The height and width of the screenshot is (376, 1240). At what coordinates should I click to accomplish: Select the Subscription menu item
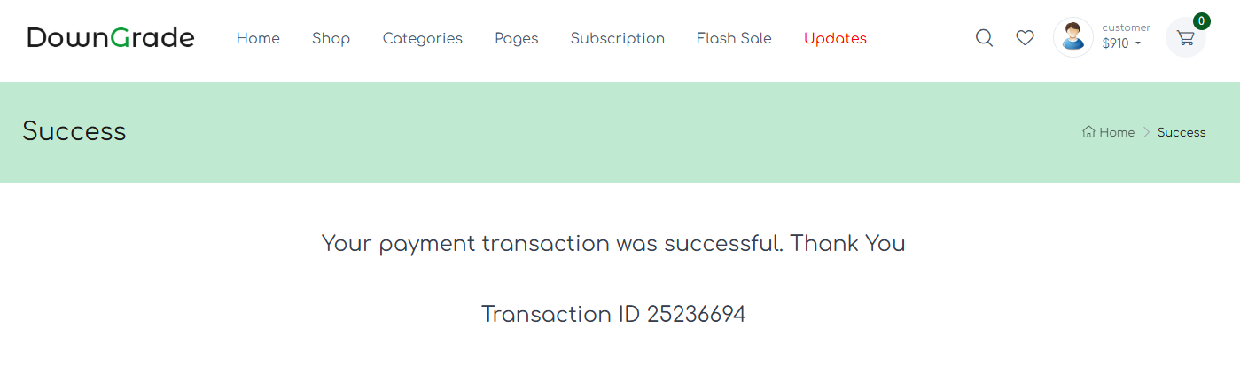tap(617, 38)
